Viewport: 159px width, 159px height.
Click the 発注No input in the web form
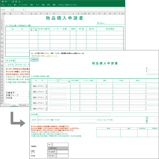(154, 72)
